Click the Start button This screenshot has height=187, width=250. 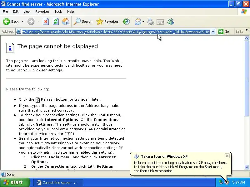[x=15, y=182]
